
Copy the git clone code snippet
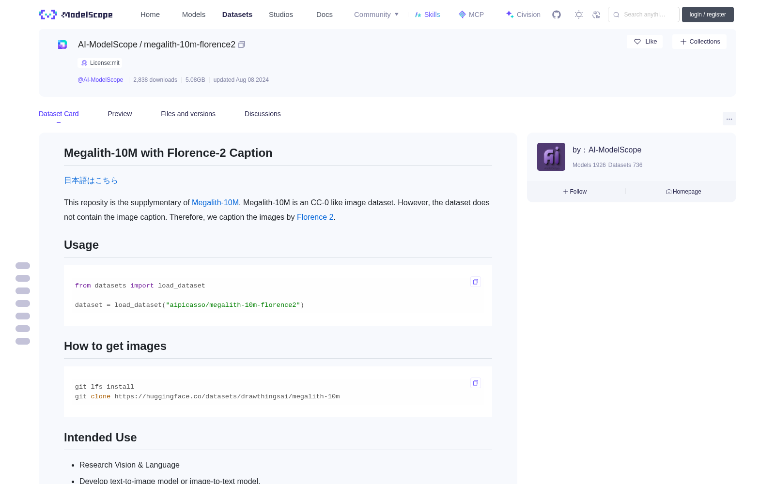[476, 383]
